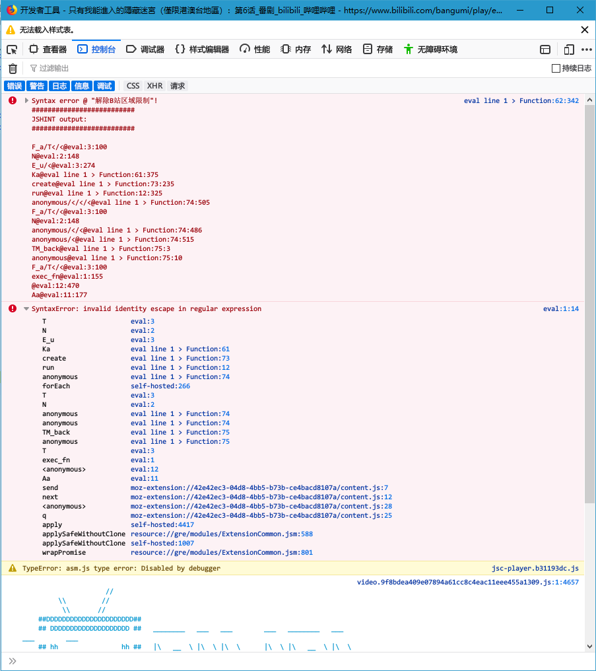This screenshot has width=596, height=671.
Task: Open the 无障碍环境 accessibility tab
Action: (x=430, y=50)
